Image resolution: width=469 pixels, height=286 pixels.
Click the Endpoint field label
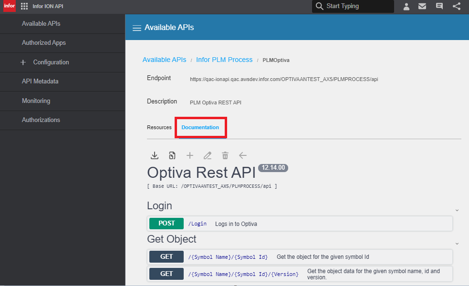point(159,78)
